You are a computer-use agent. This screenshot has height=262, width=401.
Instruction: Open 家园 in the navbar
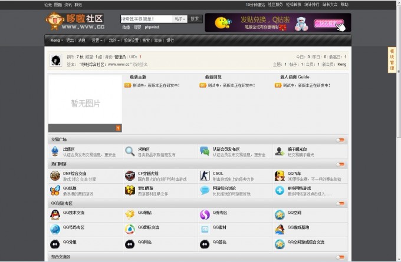click(x=158, y=41)
